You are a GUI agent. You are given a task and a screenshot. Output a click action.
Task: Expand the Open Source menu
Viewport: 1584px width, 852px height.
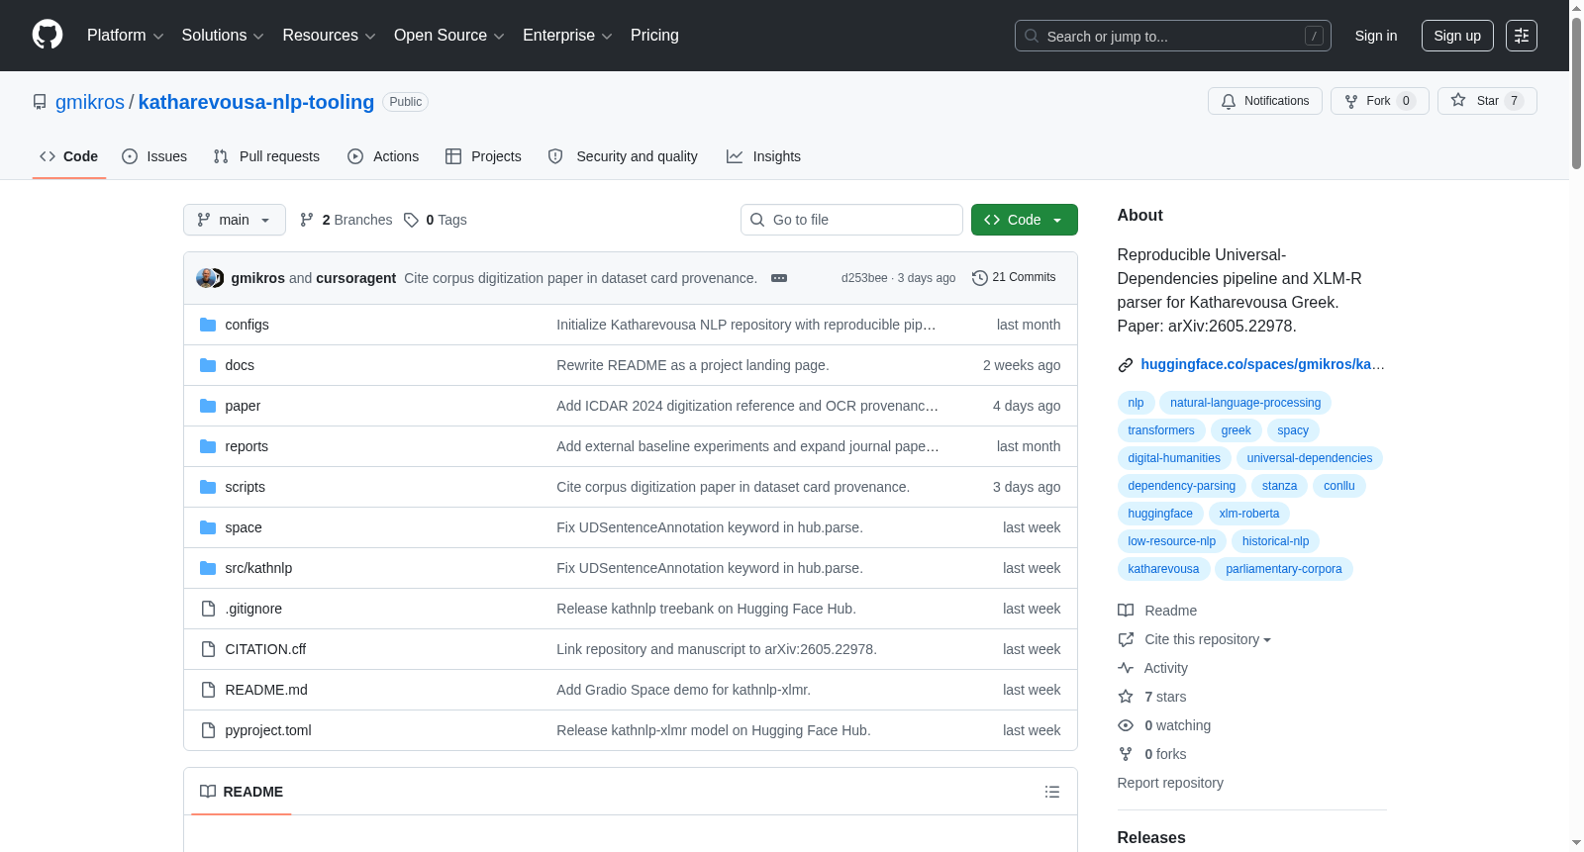tap(449, 36)
